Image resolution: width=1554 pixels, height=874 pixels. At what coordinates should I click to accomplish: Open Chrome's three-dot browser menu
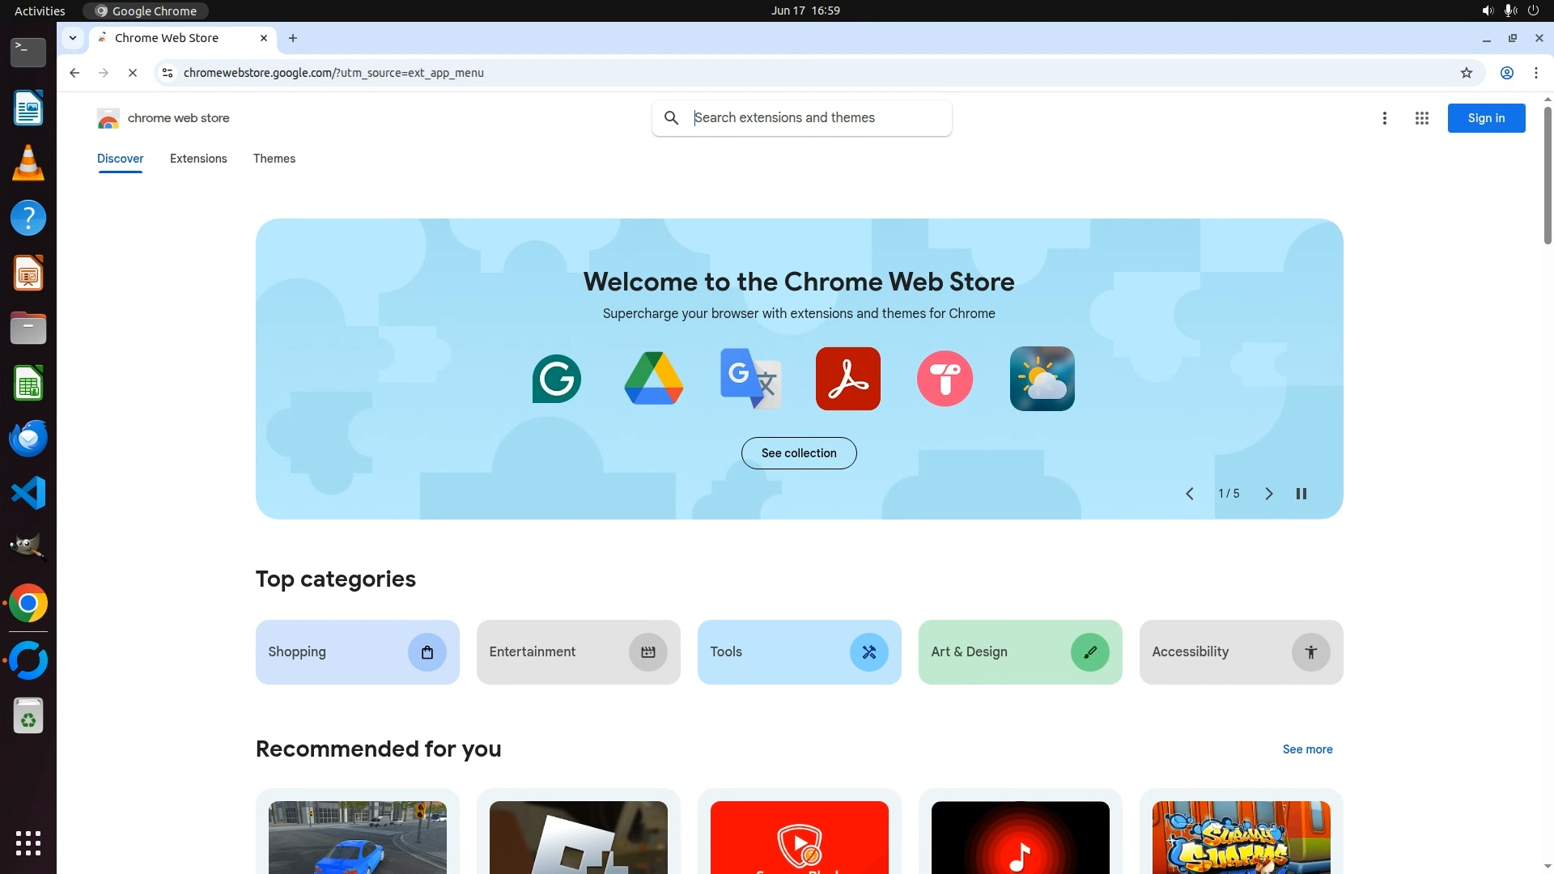(1535, 73)
